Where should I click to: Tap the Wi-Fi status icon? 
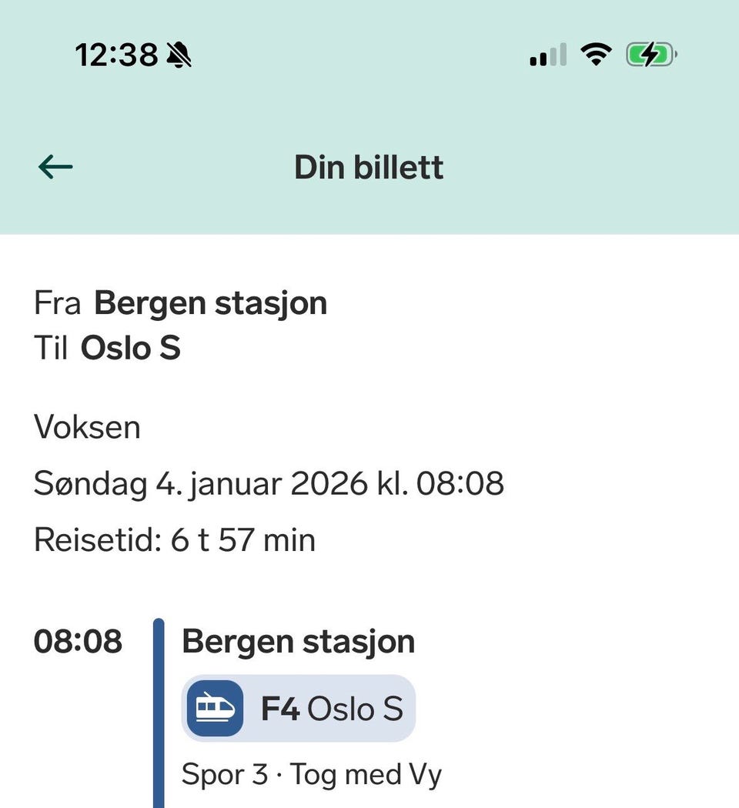(x=595, y=55)
